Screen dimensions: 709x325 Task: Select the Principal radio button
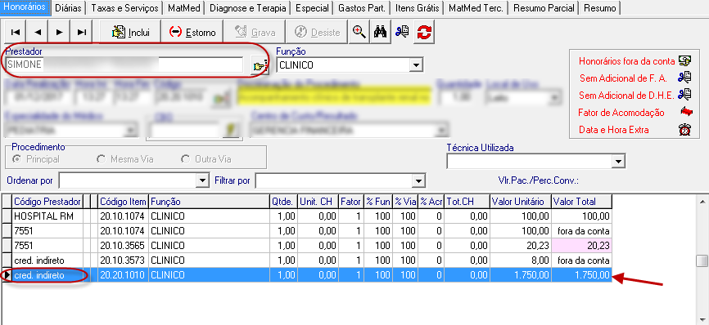[x=16, y=159]
